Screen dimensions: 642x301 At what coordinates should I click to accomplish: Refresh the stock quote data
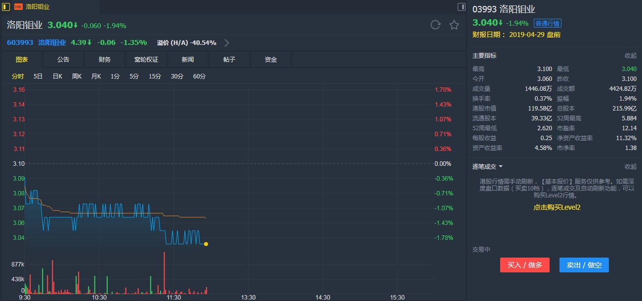[x=435, y=25]
